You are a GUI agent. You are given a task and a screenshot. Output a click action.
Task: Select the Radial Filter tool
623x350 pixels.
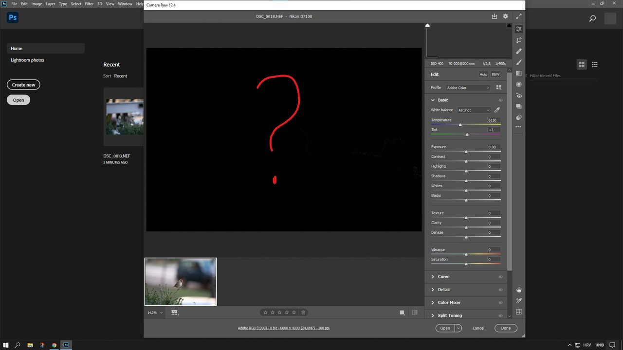tap(519, 84)
